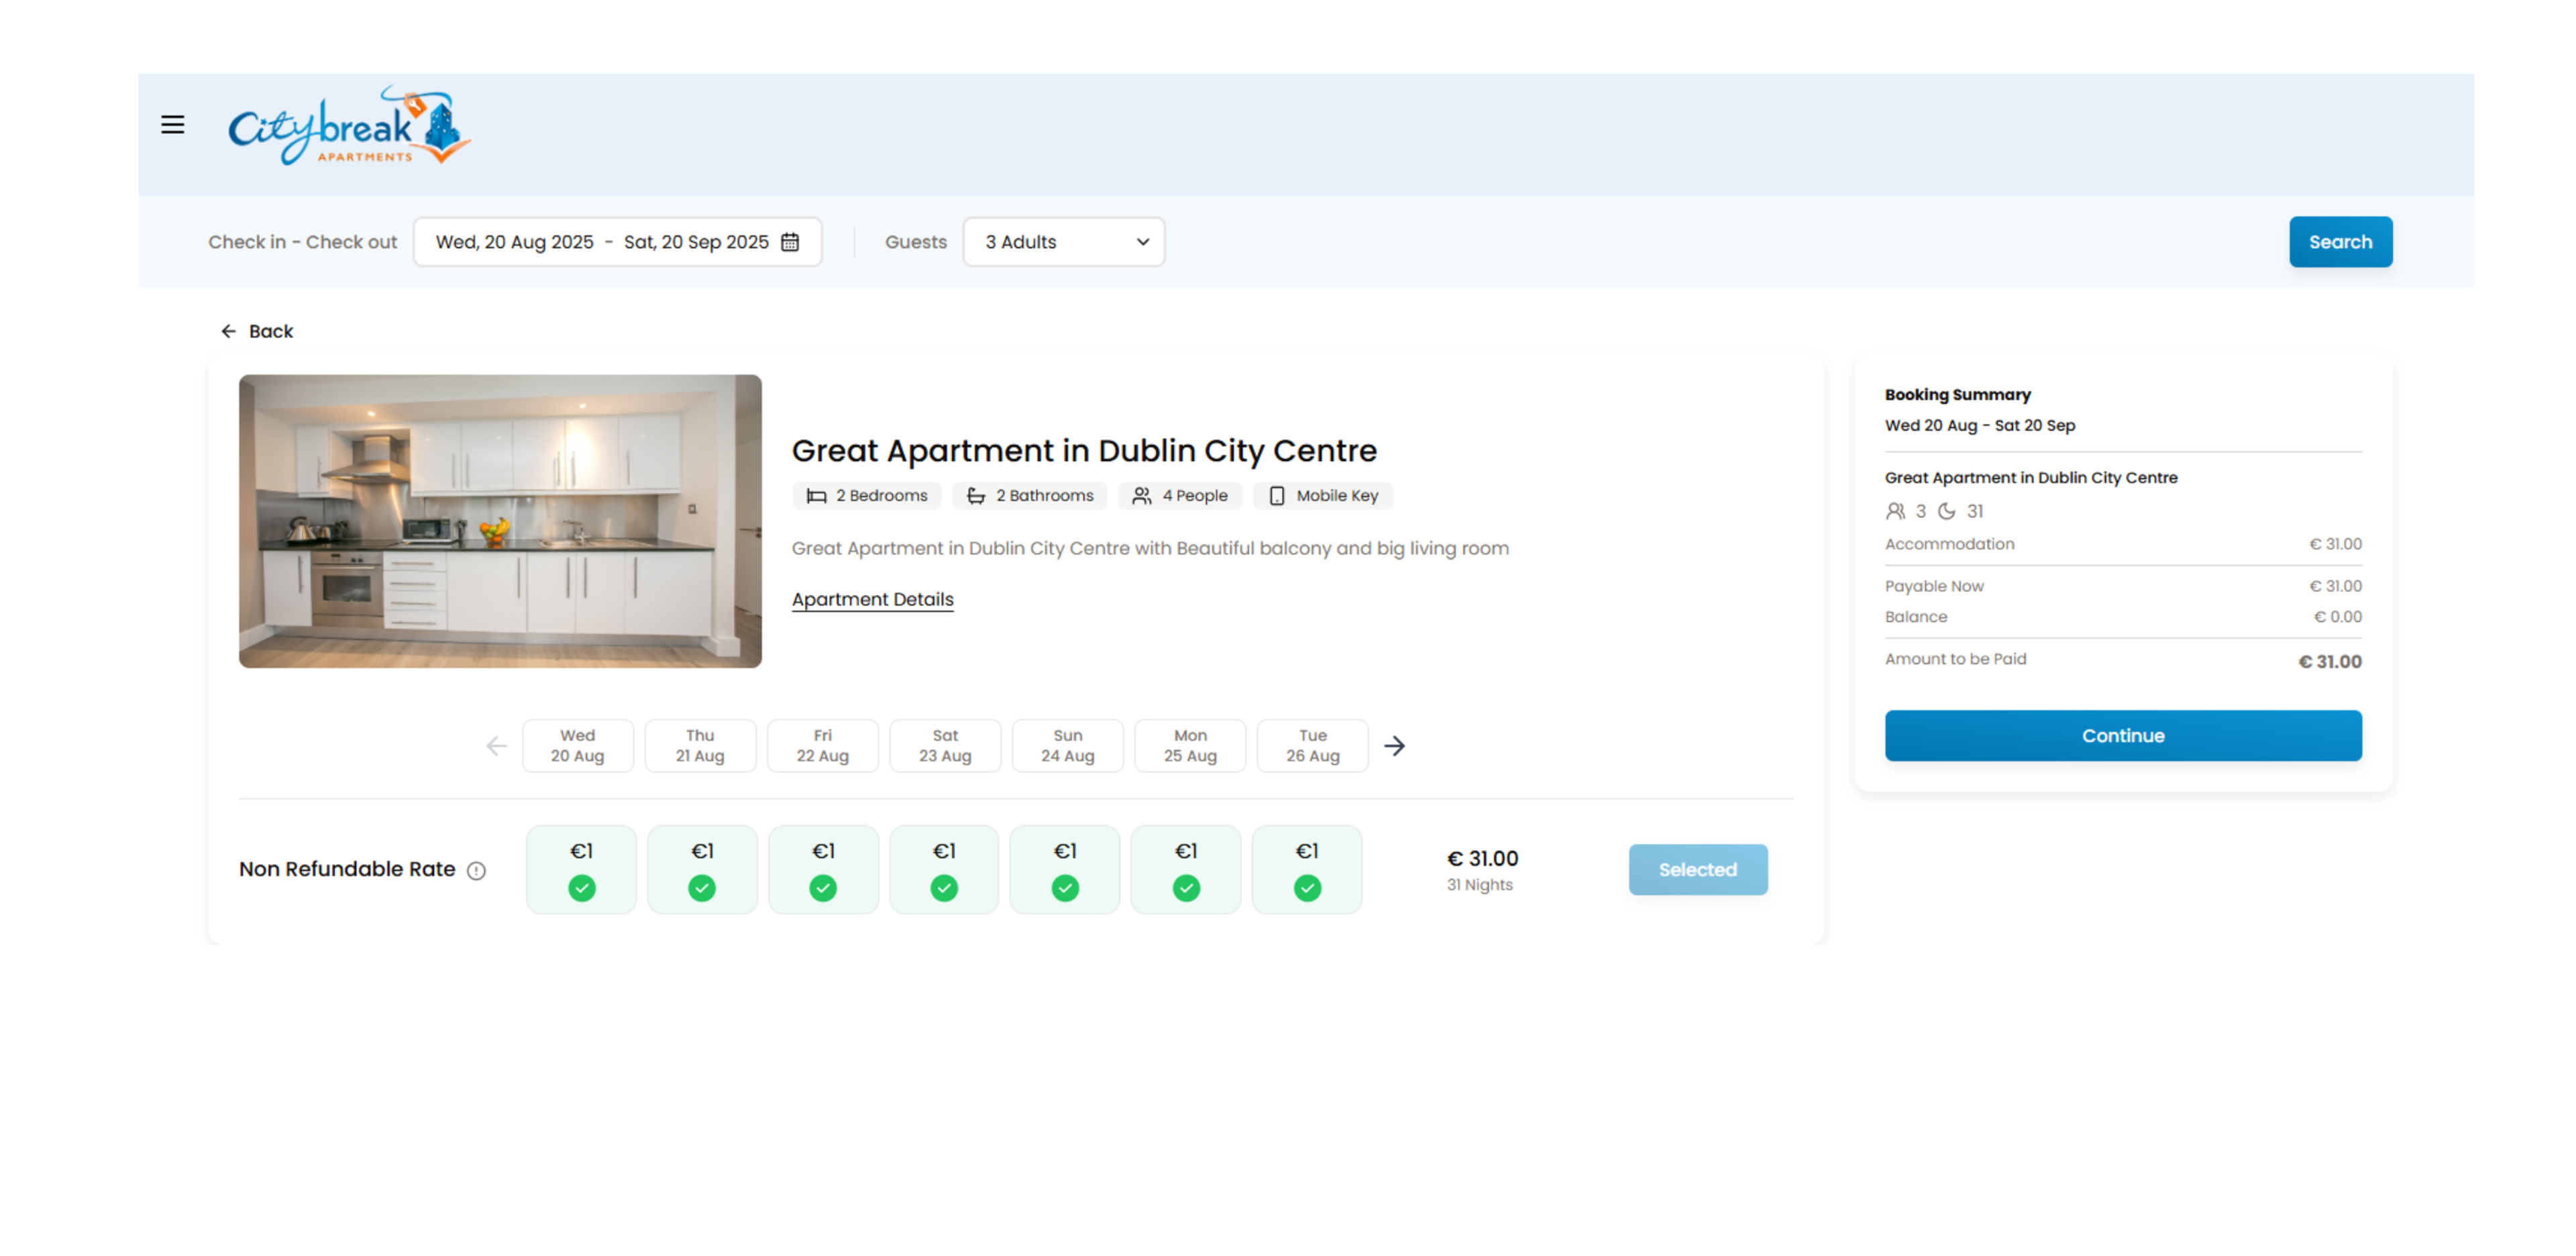Viewport: 2576px width, 1256px height.
Task: Open the Apartment Details link
Action: pos(872,599)
